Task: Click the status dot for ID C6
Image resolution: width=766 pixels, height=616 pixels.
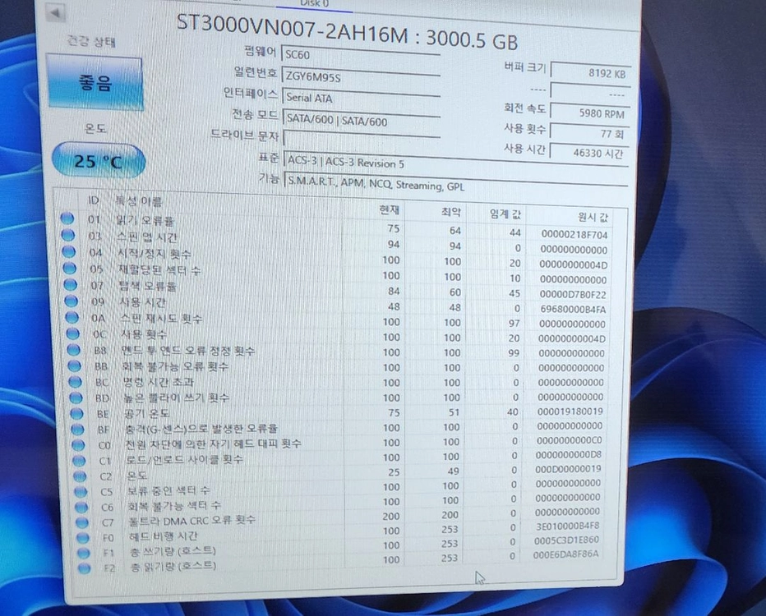Action: click(x=81, y=508)
